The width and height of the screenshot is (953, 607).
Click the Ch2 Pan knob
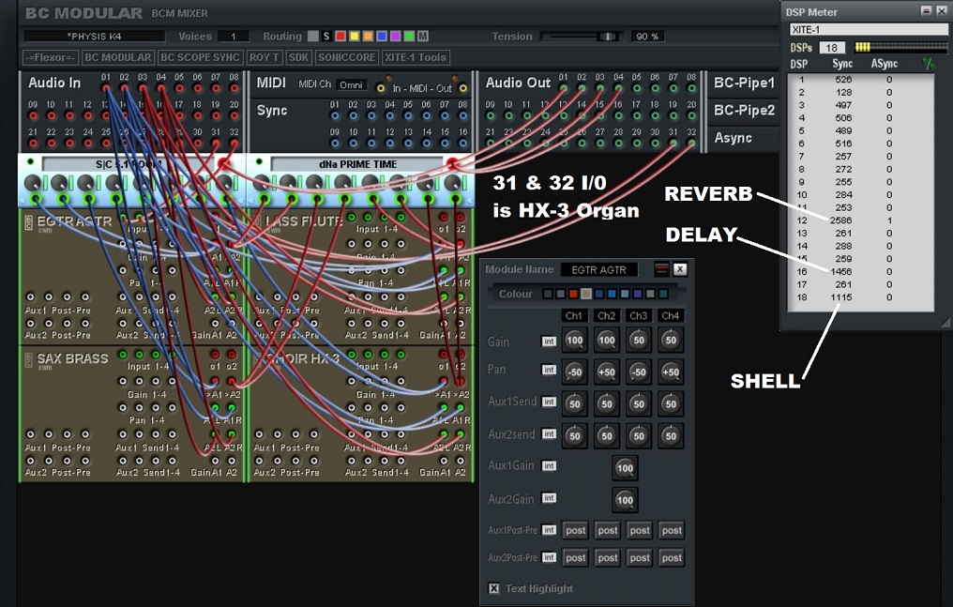tap(607, 372)
